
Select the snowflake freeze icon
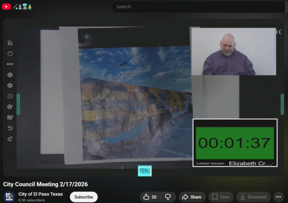(x=10, y=75)
